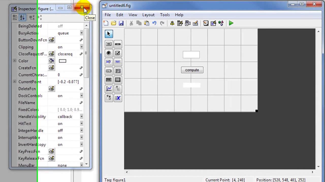Open the Menu Editor
Screen dimensions: 325x182
pyautogui.click(x=180, y=23)
